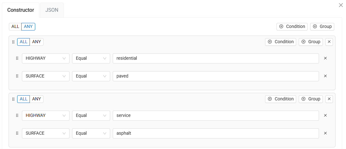
Task: Remove the asphalt surface condition row
Action: (325, 133)
